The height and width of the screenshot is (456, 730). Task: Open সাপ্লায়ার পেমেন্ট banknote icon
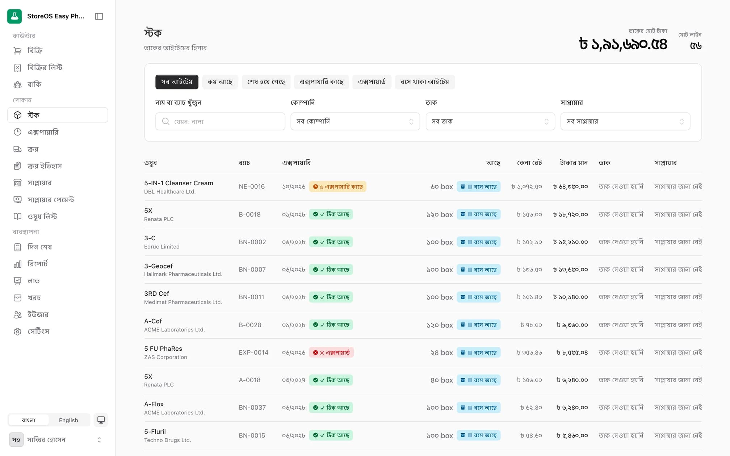pos(17,199)
